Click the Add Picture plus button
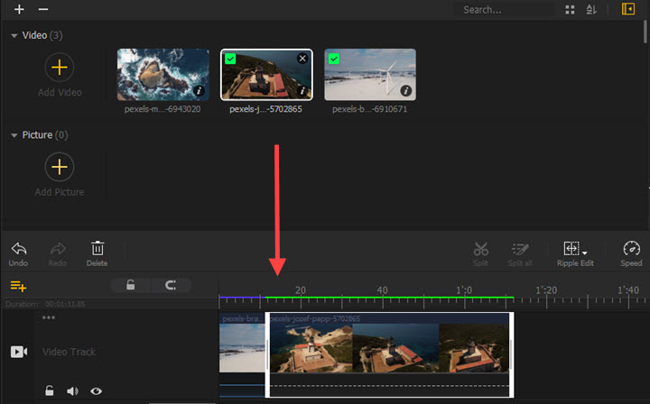This screenshot has height=404, width=650. [60, 167]
